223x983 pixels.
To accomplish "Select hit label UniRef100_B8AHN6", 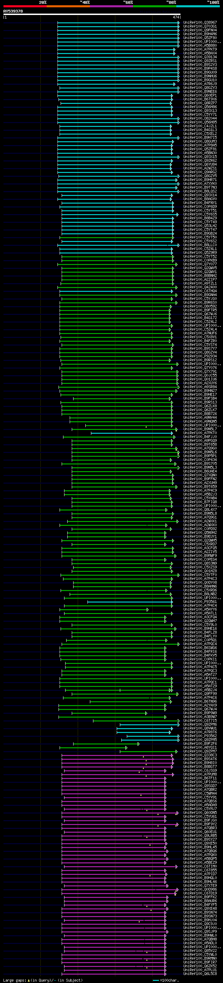I will coord(200,586).
